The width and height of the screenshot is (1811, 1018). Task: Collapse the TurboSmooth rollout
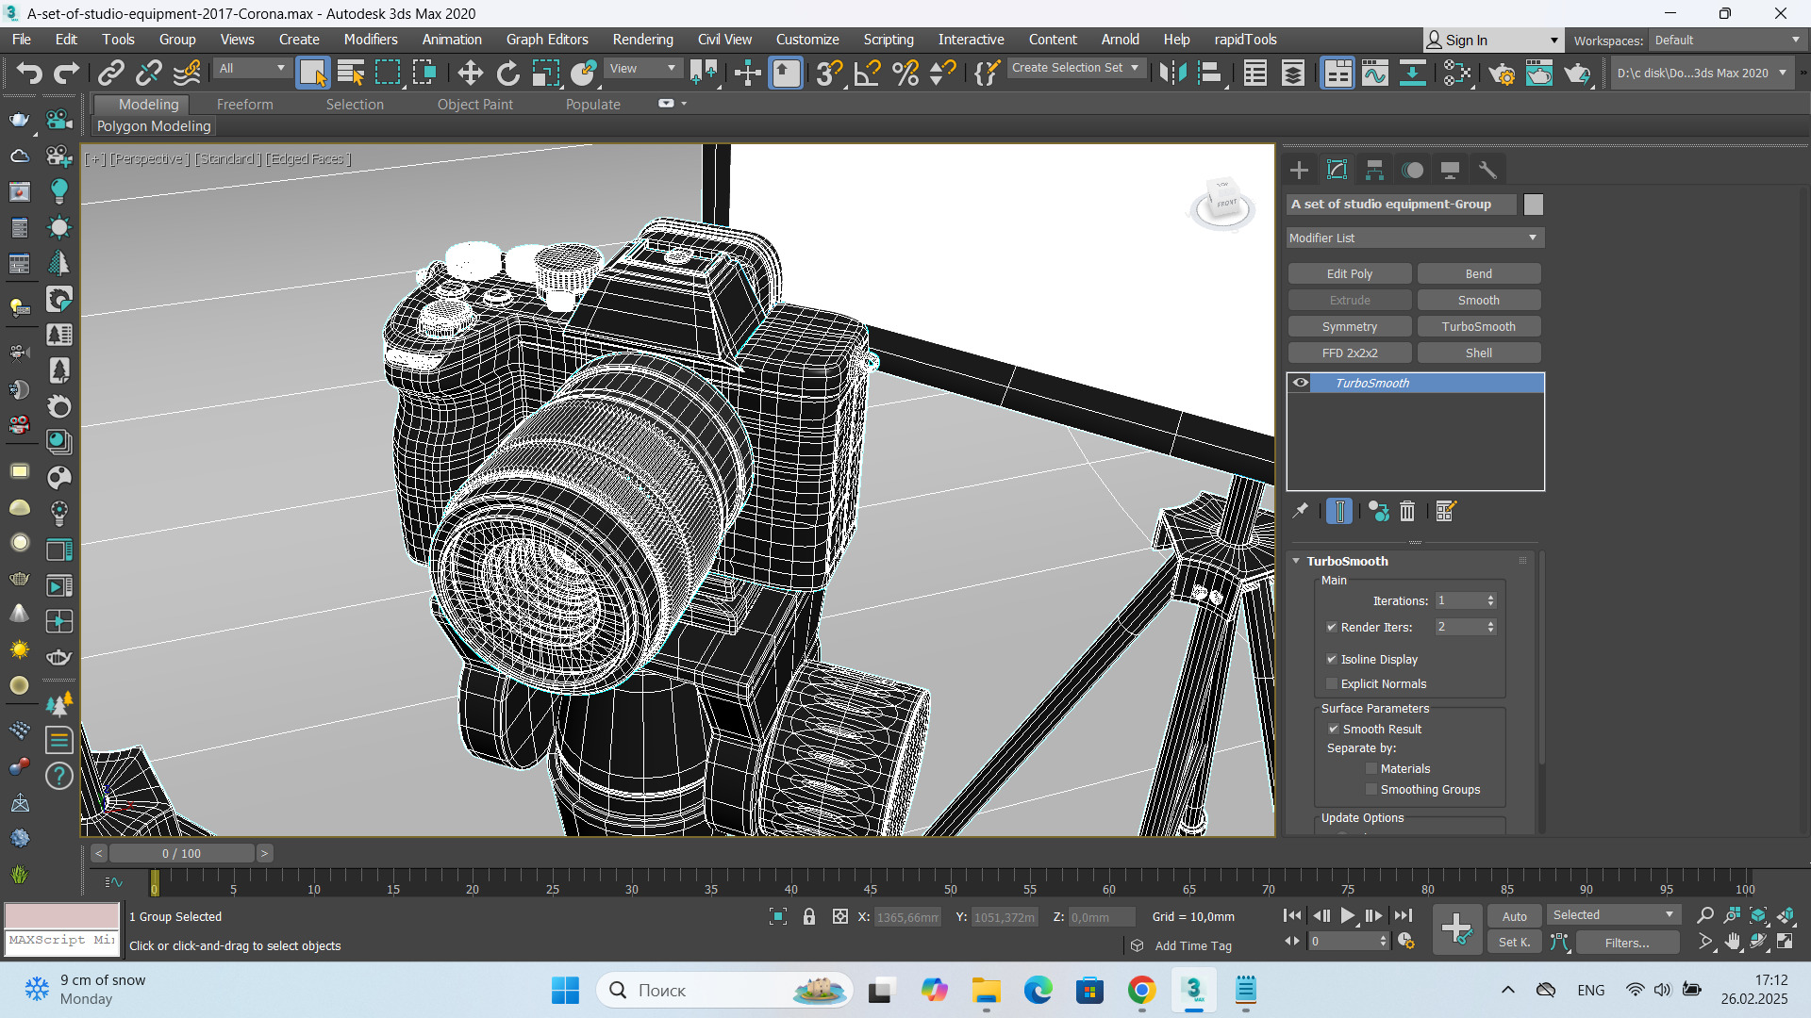coord(1296,561)
